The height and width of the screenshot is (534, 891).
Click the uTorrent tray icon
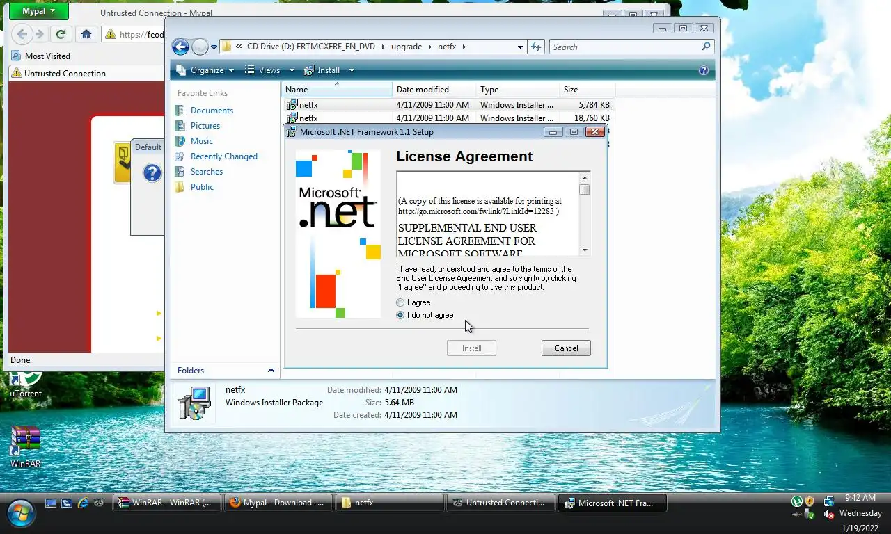(797, 501)
